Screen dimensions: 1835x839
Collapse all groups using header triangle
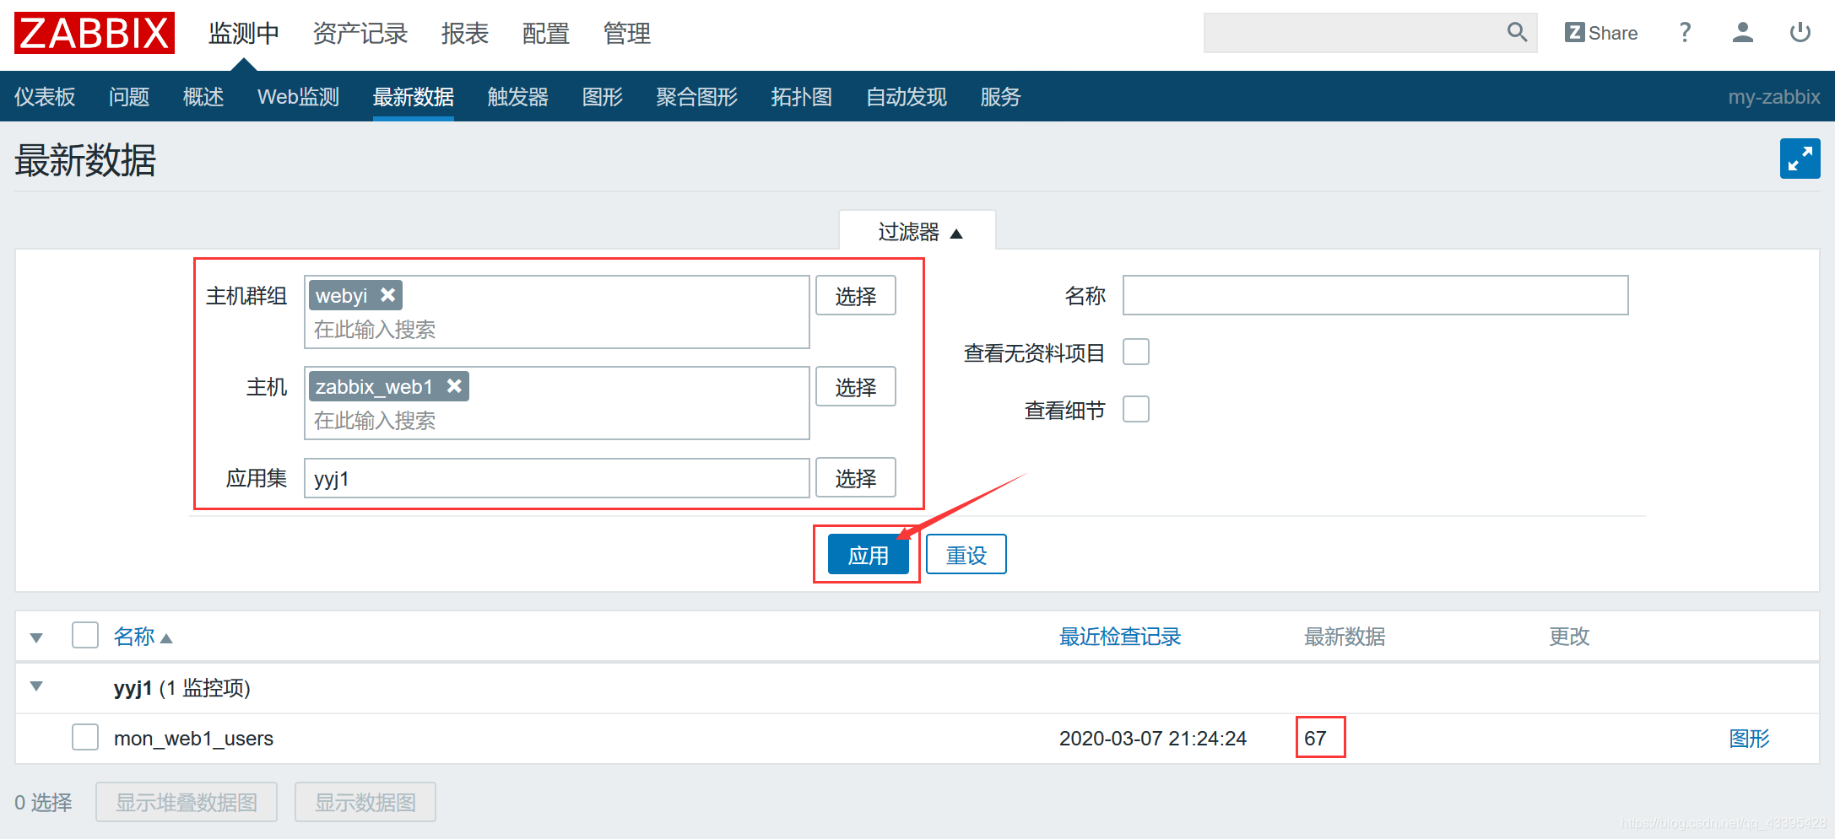(36, 637)
